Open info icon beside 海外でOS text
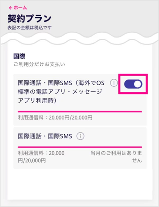 click(x=114, y=83)
